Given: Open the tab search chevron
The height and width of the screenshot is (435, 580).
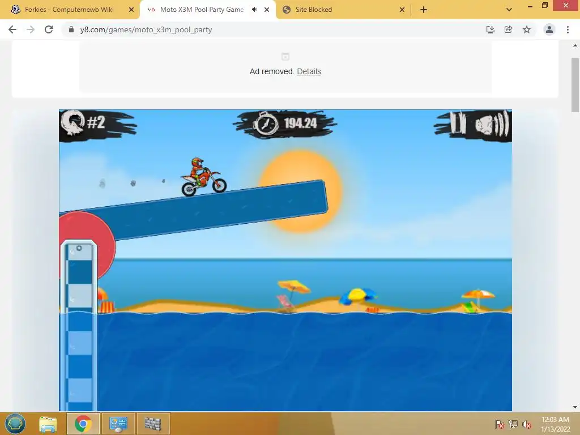Looking at the screenshot, I should click(509, 10).
